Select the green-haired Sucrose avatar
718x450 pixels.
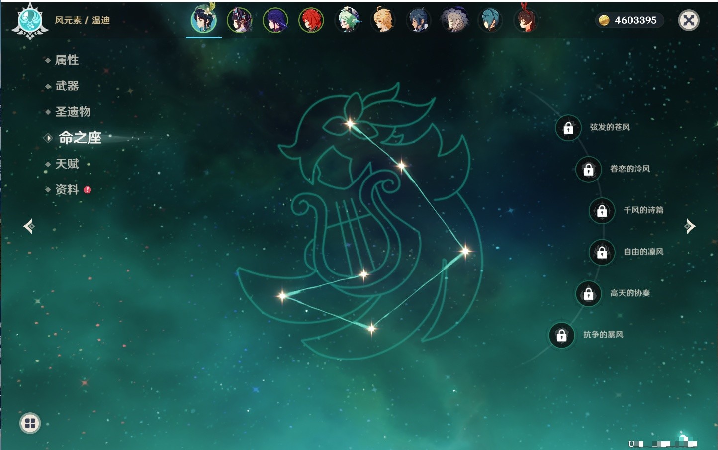pos(347,21)
